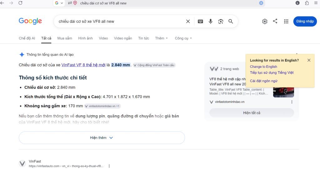Image resolution: width=320 pixels, height=169 pixels.
Task: Click Hiện tất cả sources button
Action: coord(252,113)
